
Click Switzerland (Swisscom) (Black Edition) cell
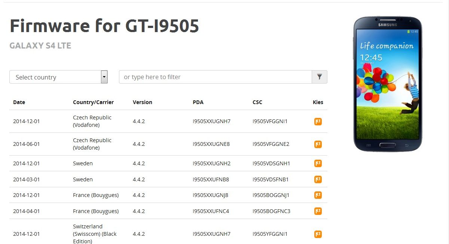click(95, 234)
